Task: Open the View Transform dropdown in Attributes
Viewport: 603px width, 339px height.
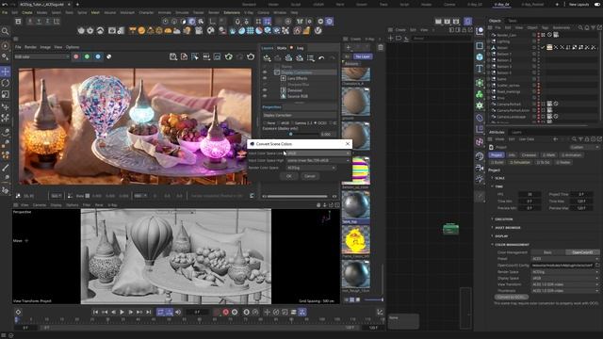Action: 565,284
